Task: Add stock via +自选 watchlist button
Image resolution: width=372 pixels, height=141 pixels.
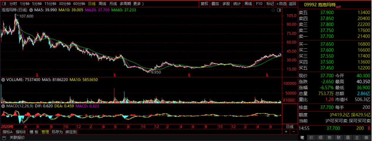Action: [x=281, y=4]
